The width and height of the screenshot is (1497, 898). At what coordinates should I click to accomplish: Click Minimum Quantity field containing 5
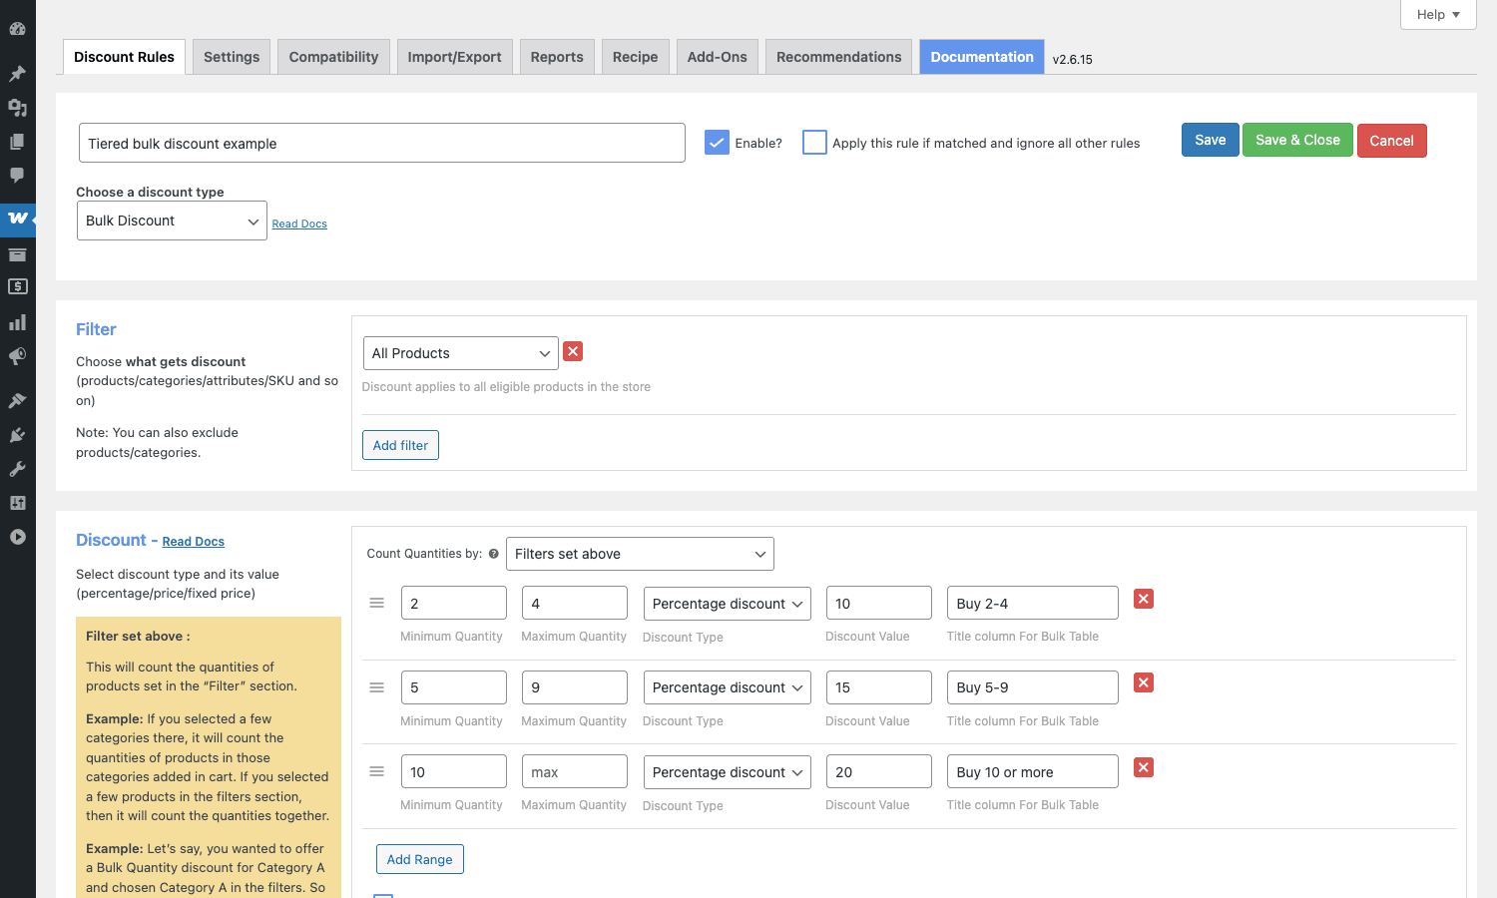click(x=454, y=687)
